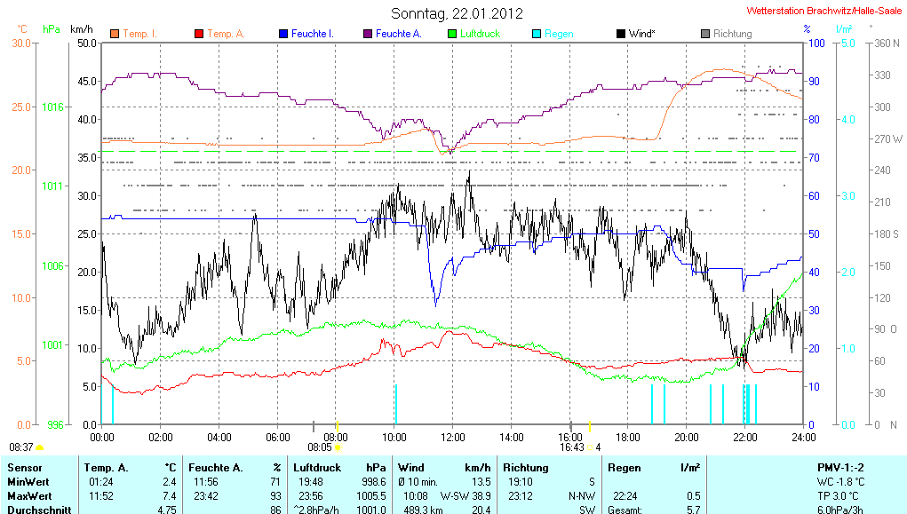Click the green hPa axis unit label
This screenshot has width=907, height=514.
52,29
